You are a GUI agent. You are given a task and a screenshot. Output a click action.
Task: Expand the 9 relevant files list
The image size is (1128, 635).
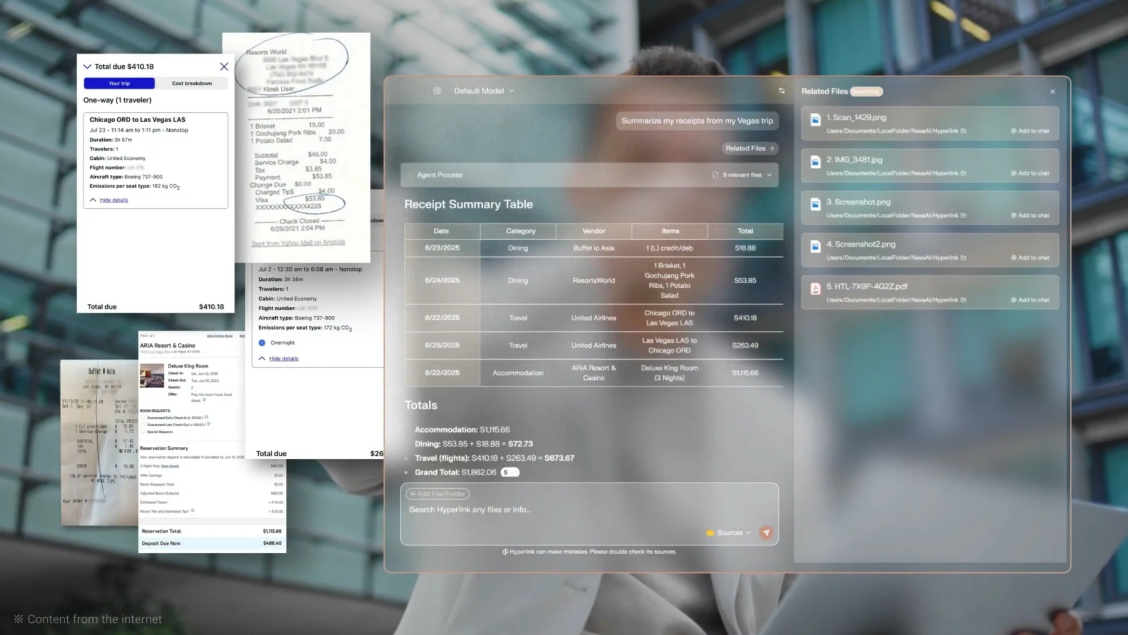[743, 175]
